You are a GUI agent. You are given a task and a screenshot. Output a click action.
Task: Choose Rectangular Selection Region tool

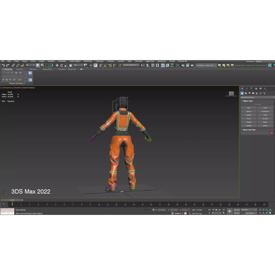[47, 65]
